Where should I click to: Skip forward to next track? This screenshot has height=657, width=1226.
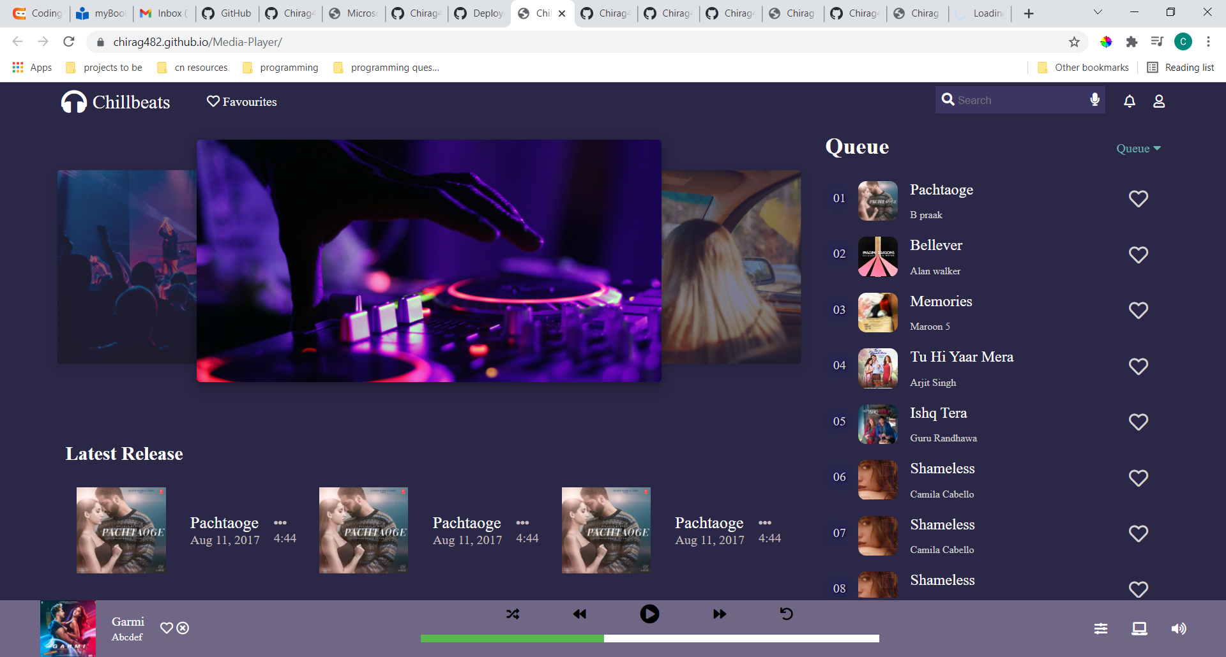720,614
